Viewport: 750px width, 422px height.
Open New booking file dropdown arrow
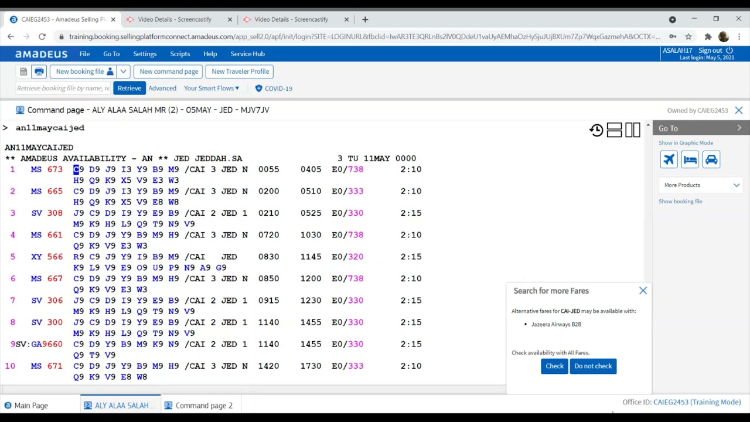coord(123,72)
